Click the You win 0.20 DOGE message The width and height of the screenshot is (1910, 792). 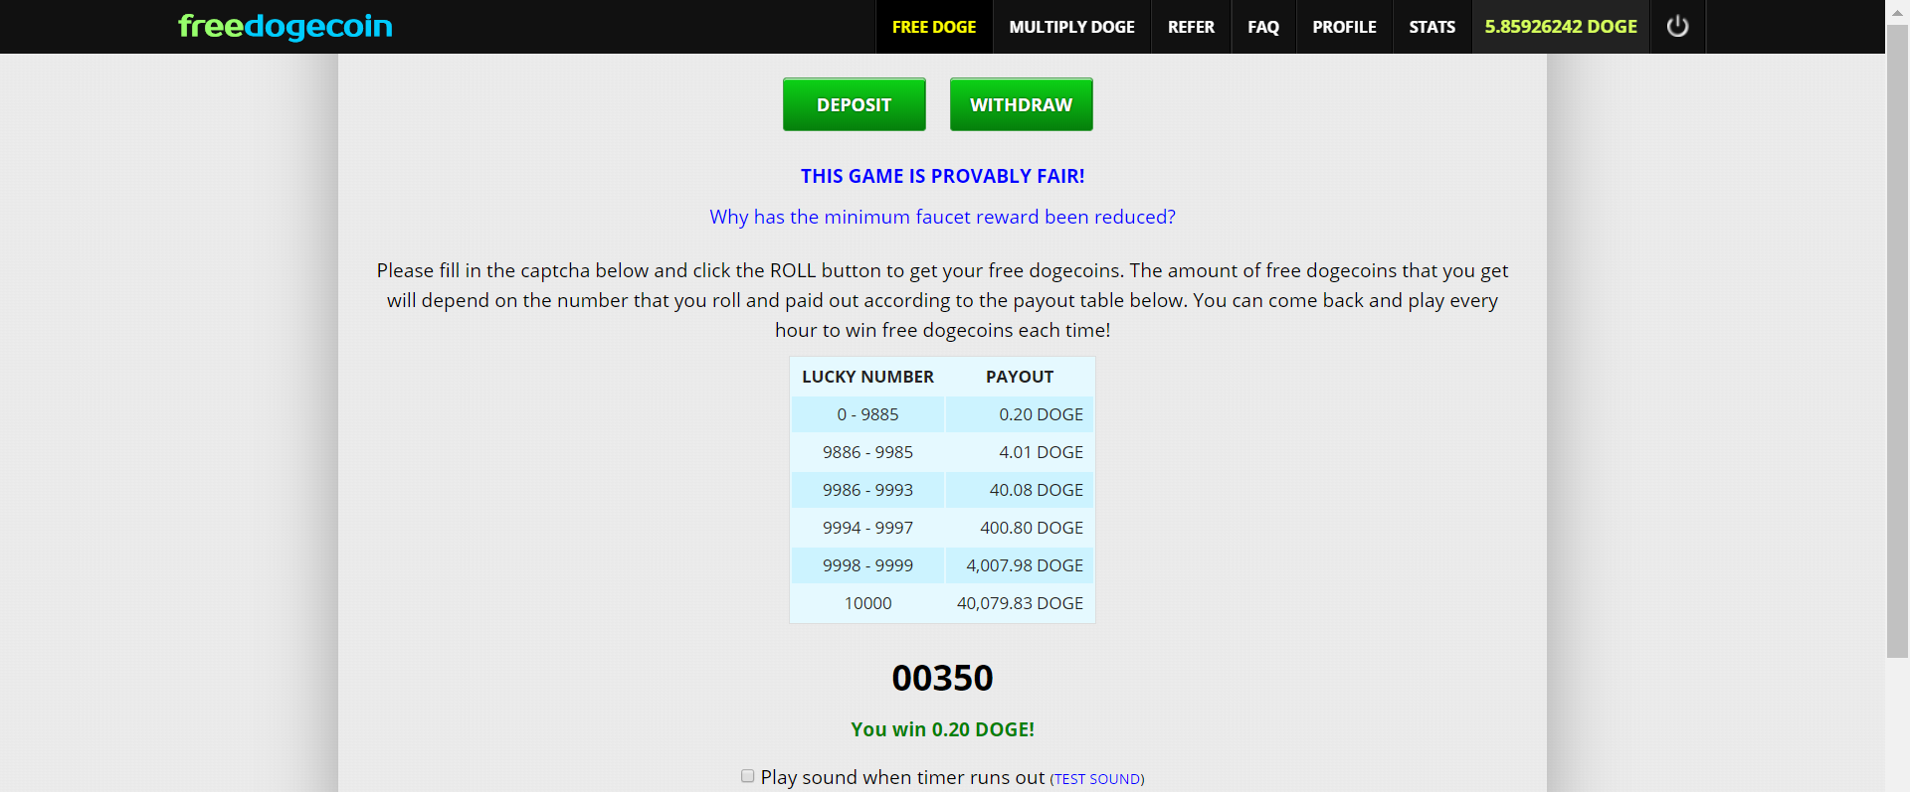[942, 729]
